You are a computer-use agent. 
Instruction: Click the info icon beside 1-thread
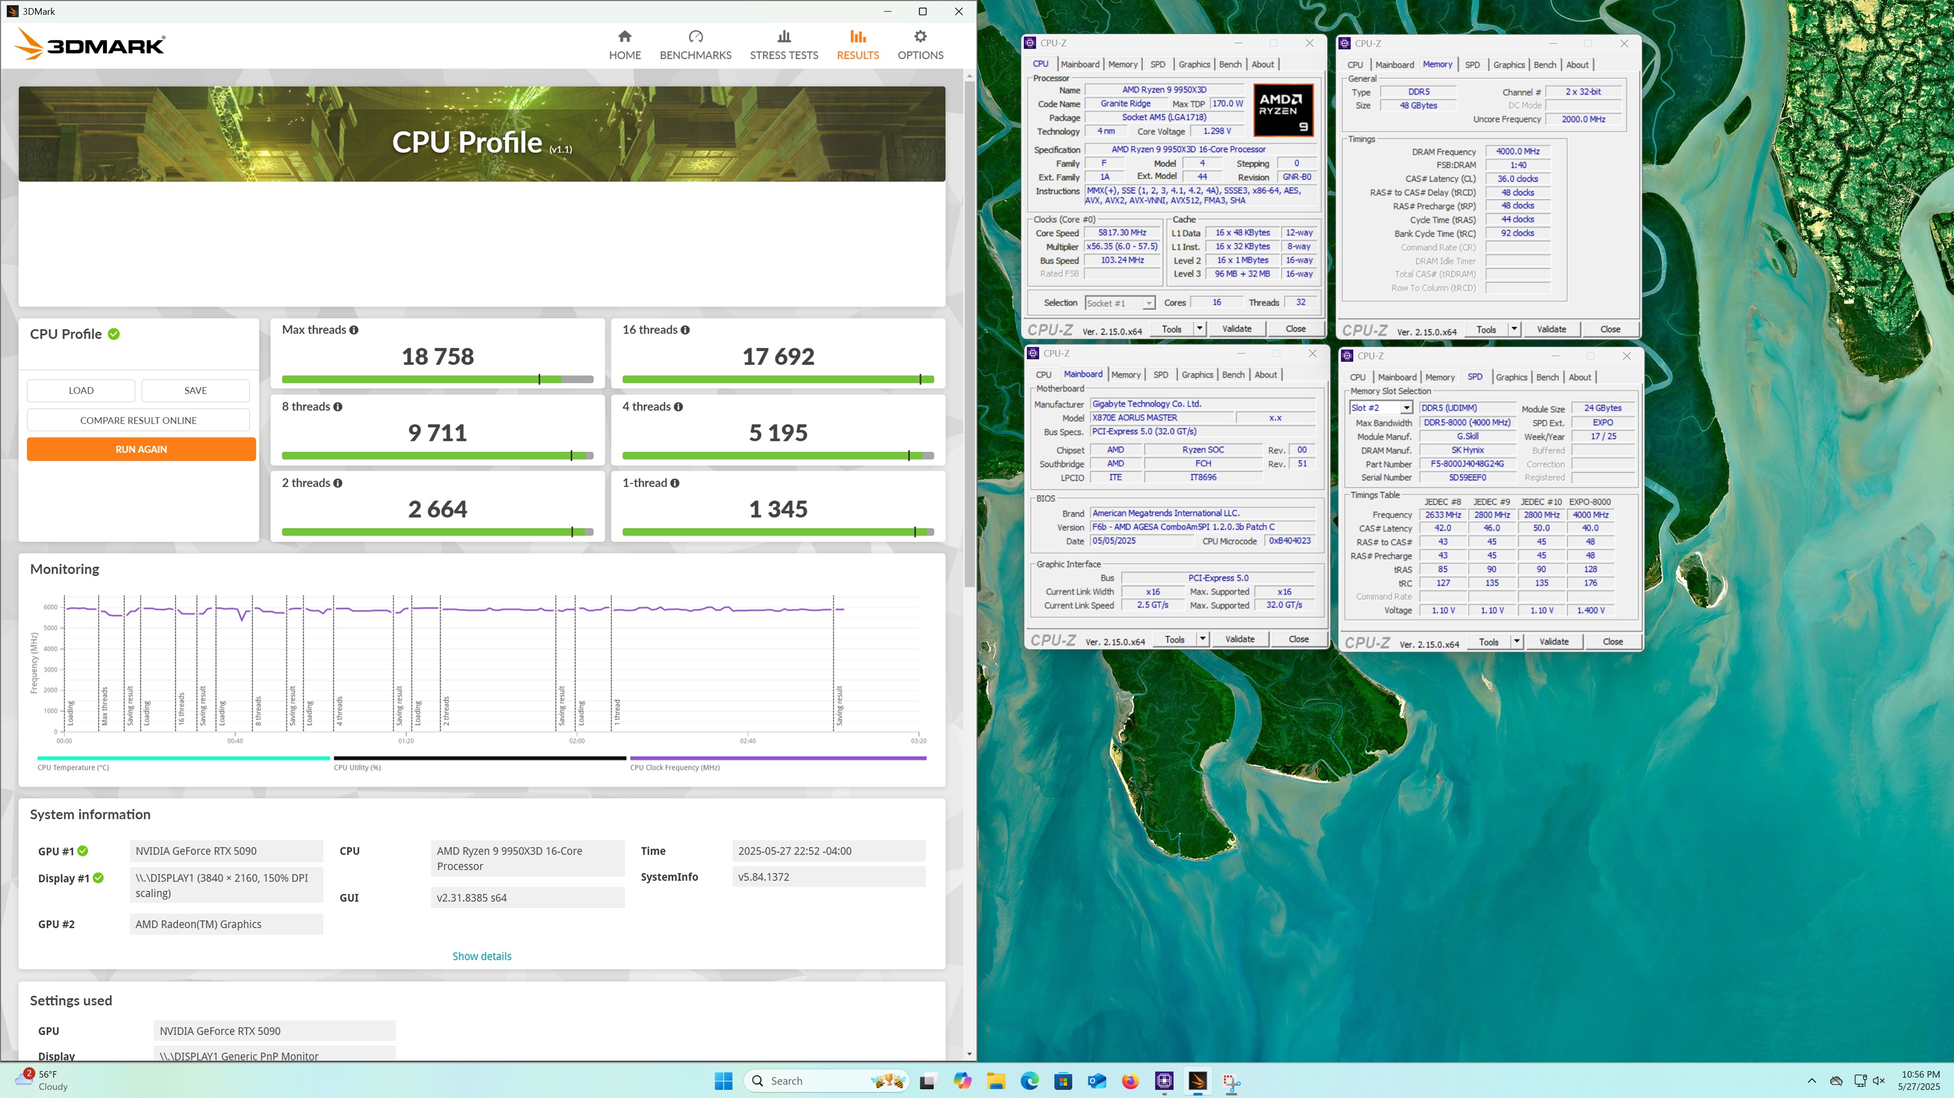[674, 483]
